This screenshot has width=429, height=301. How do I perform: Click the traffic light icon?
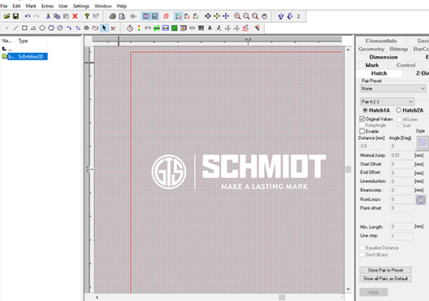(139, 28)
